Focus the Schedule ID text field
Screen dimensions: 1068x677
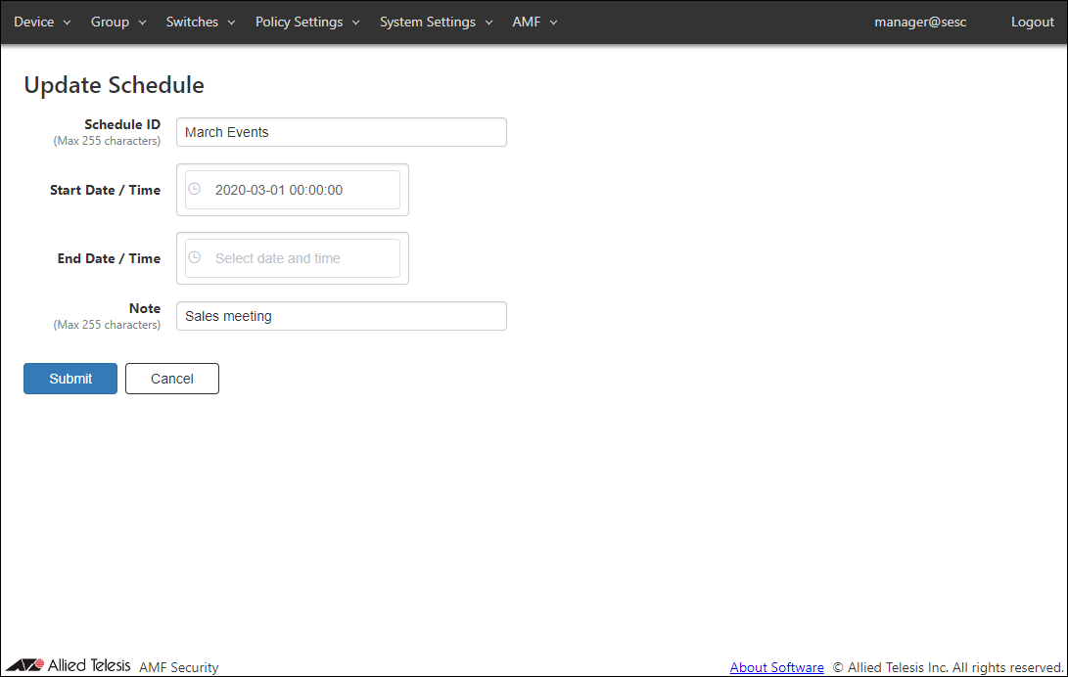[341, 132]
